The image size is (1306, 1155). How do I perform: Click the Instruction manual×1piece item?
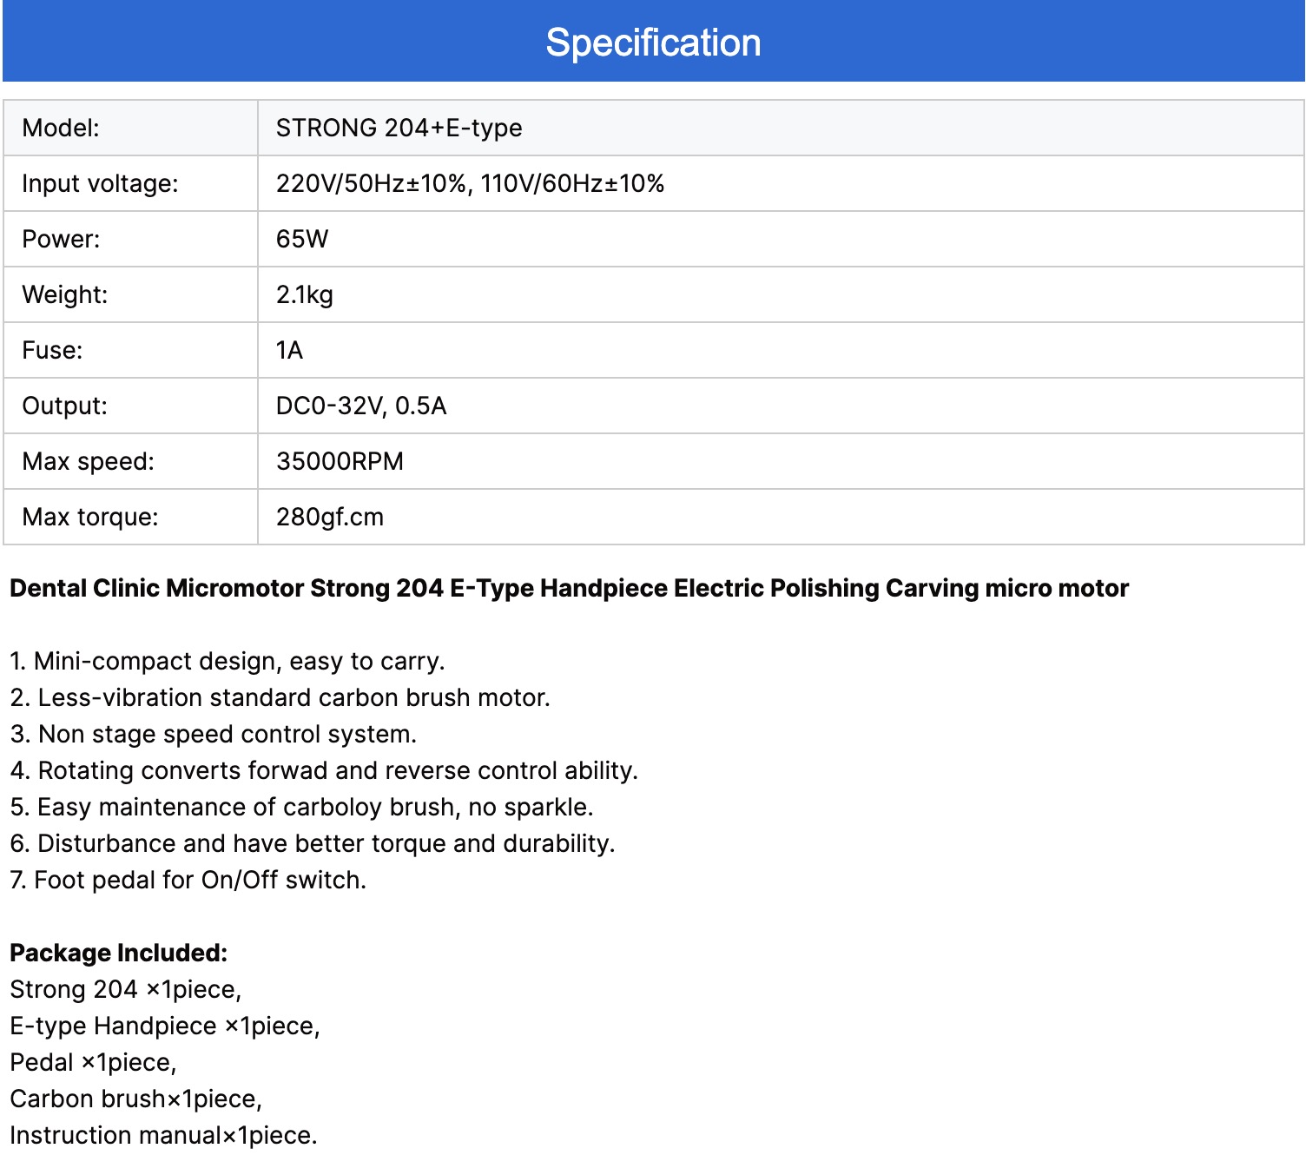pyautogui.click(x=163, y=1135)
